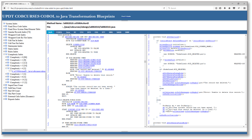Screen dimensions: 252x139
Task: Follow the 5520-DELETE-FIELD-RCDS COBOL link
Action: coord(85,125)
